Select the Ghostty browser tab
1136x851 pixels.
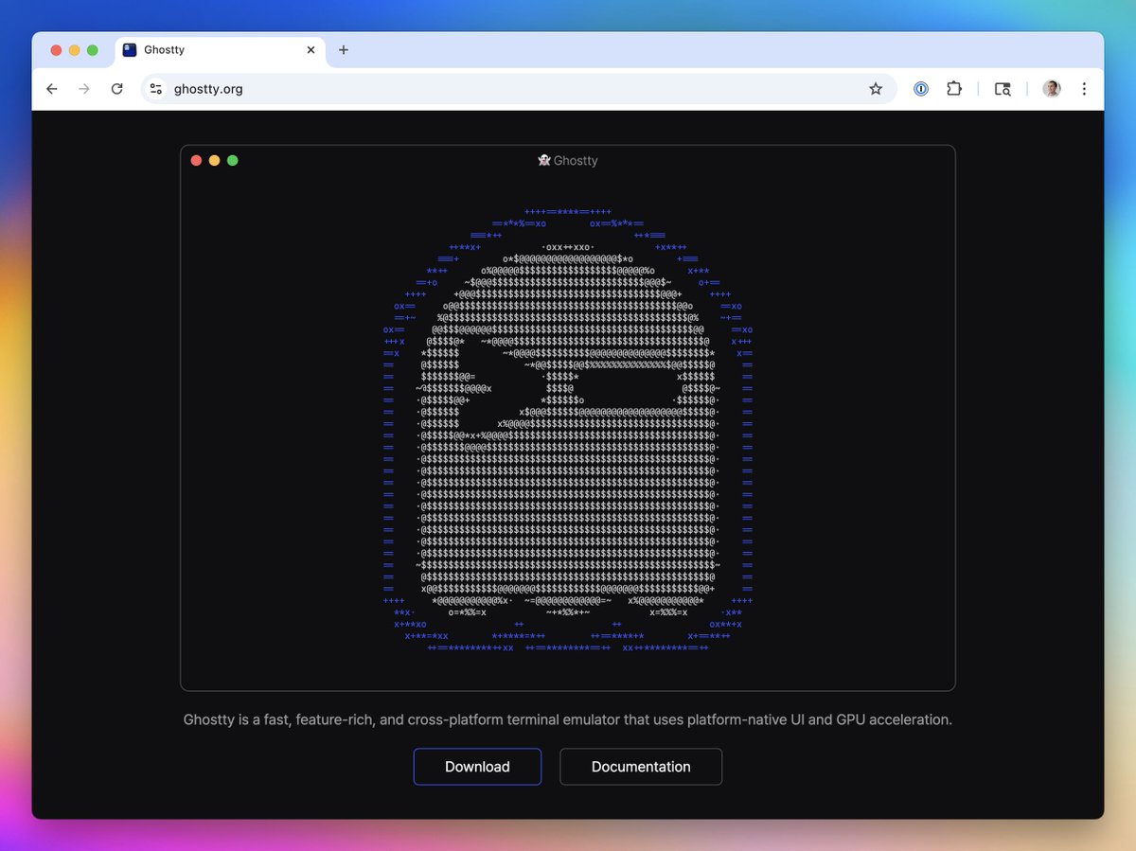(x=220, y=50)
